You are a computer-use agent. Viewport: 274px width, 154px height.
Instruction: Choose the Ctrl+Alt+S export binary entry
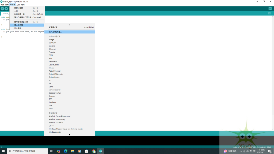27,17
